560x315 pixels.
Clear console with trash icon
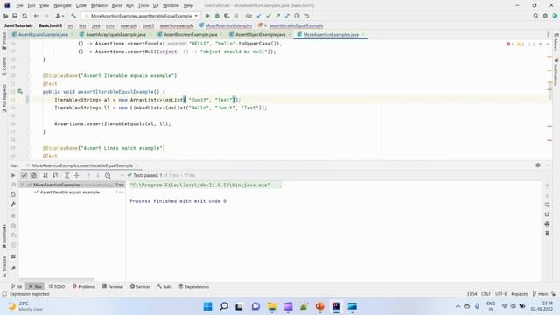[547, 234]
